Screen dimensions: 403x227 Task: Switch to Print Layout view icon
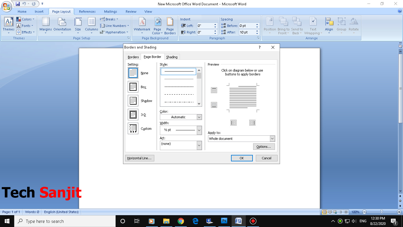click(325, 212)
